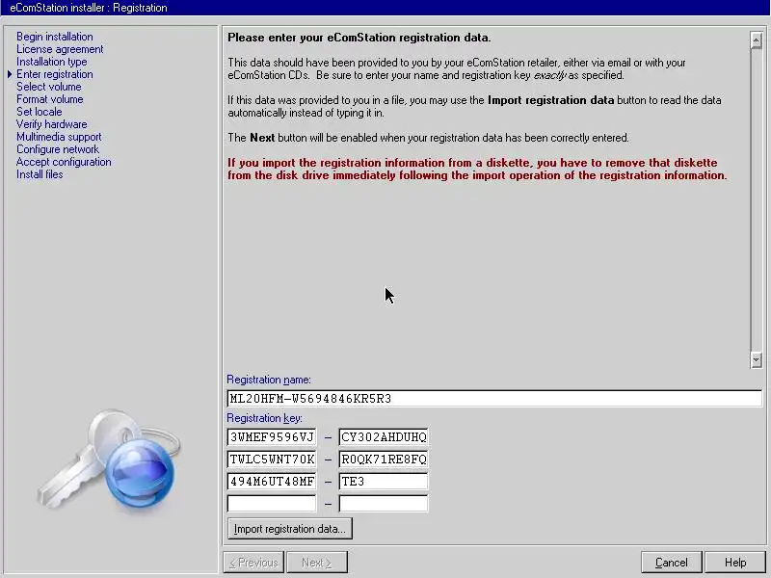Select the Accept configuration step
This screenshot has height=578, width=771.
click(x=64, y=162)
